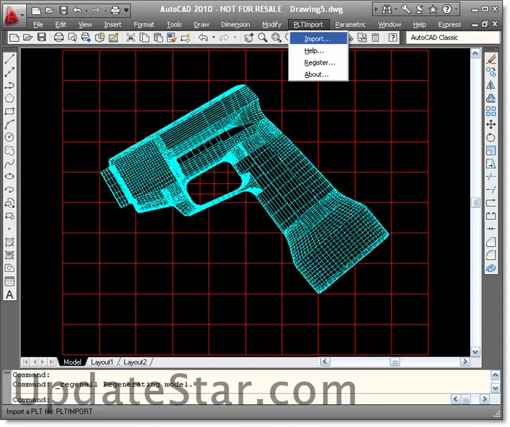
Task: Select the Chamfer modify tool
Action: pyautogui.click(x=491, y=242)
